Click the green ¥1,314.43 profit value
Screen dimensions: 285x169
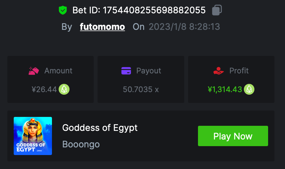(x=225, y=90)
